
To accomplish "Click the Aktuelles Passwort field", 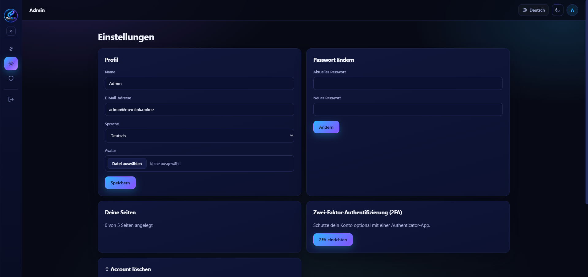I will point(408,83).
